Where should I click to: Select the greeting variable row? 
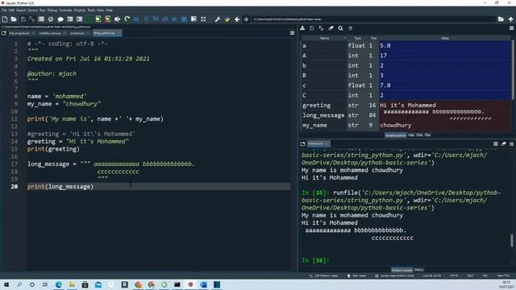pyautogui.click(x=406, y=106)
